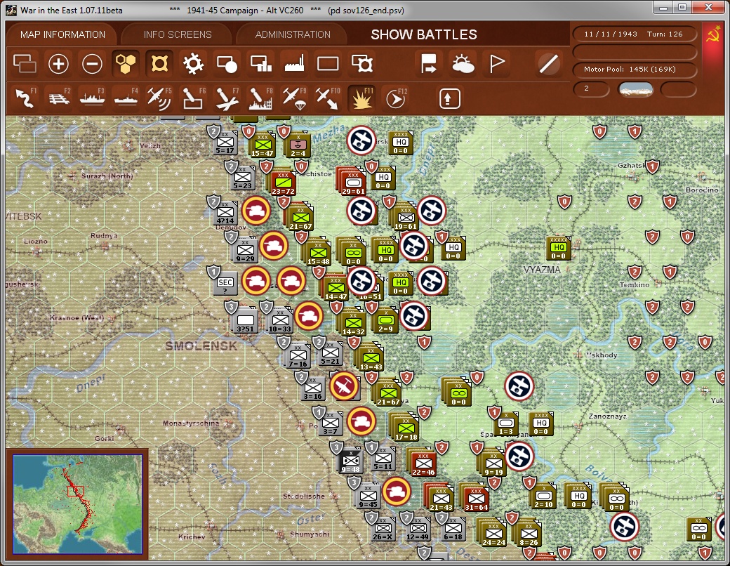Select the grey counter labeled 10=33
Image resolution: width=730 pixels, height=566 pixels.
pos(280,322)
